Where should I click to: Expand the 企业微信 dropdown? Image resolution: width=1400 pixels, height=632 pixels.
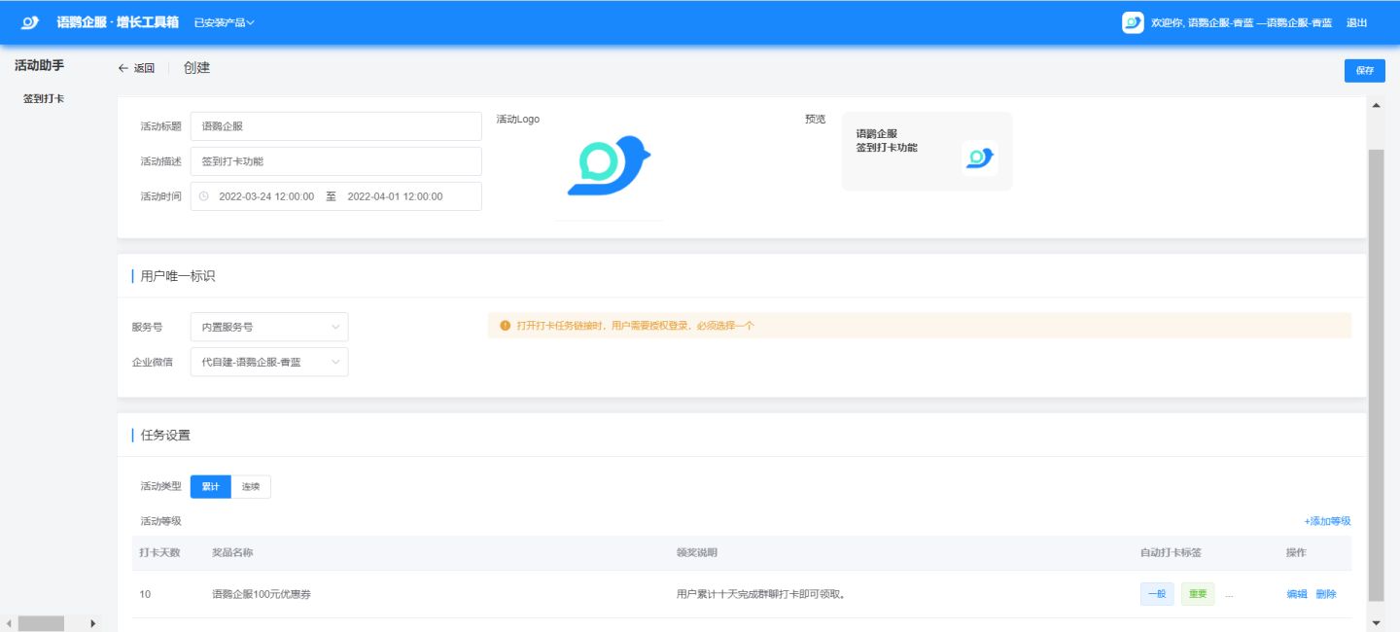point(269,363)
